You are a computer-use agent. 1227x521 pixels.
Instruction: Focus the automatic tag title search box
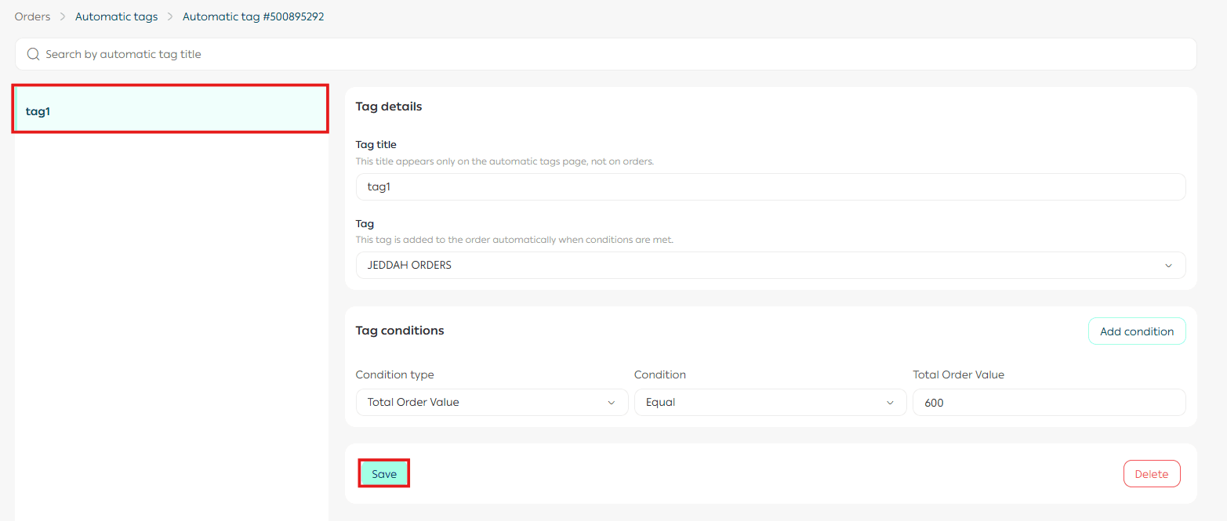[612, 54]
